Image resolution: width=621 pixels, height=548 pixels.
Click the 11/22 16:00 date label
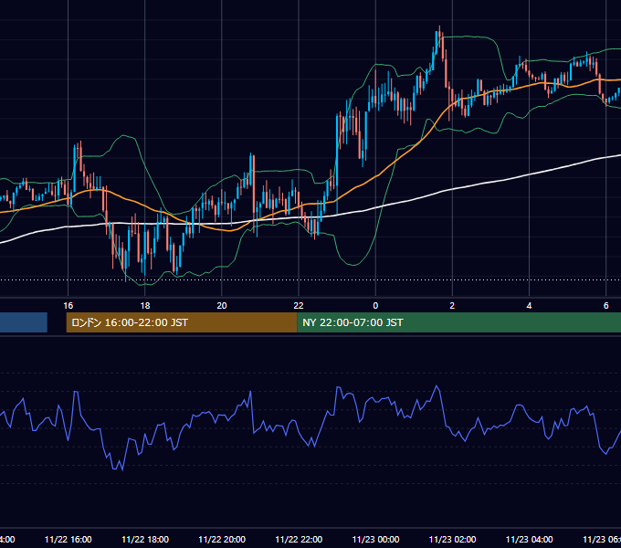click(x=68, y=539)
